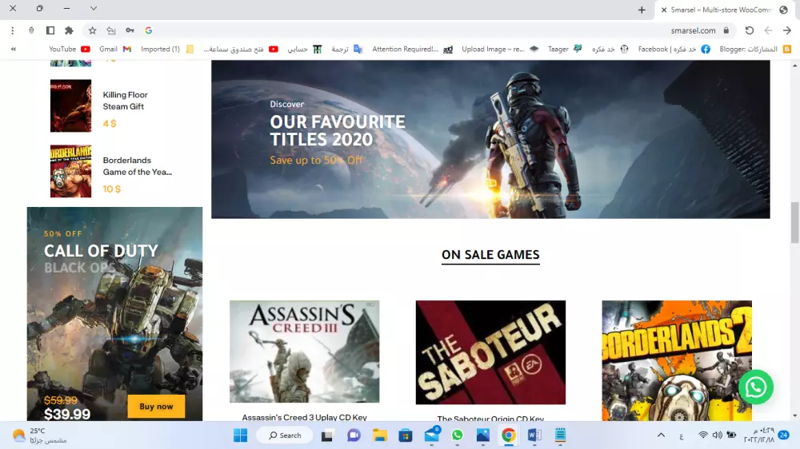The image size is (800, 449).
Task: Open the Windows Start menu
Action: [240, 435]
